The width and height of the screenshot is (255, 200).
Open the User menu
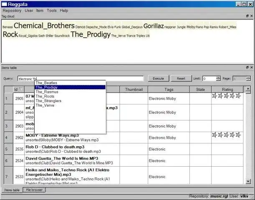[x=29, y=10]
